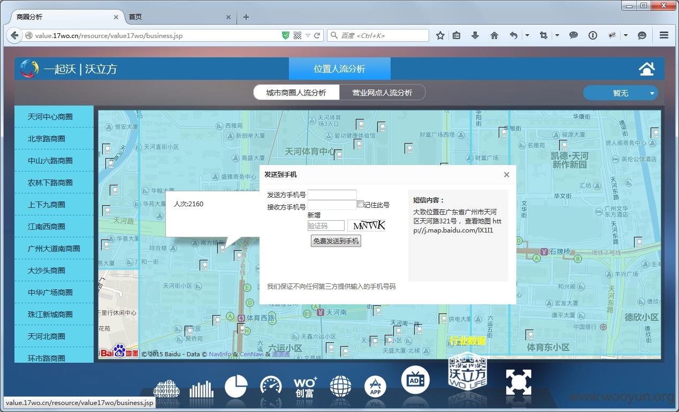This screenshot has width=679, height=412.
Task: Click the green shield security icon
Action: tap(286, 35)
